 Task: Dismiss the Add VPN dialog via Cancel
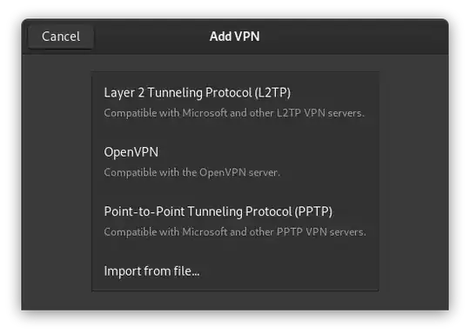point(61,37)
